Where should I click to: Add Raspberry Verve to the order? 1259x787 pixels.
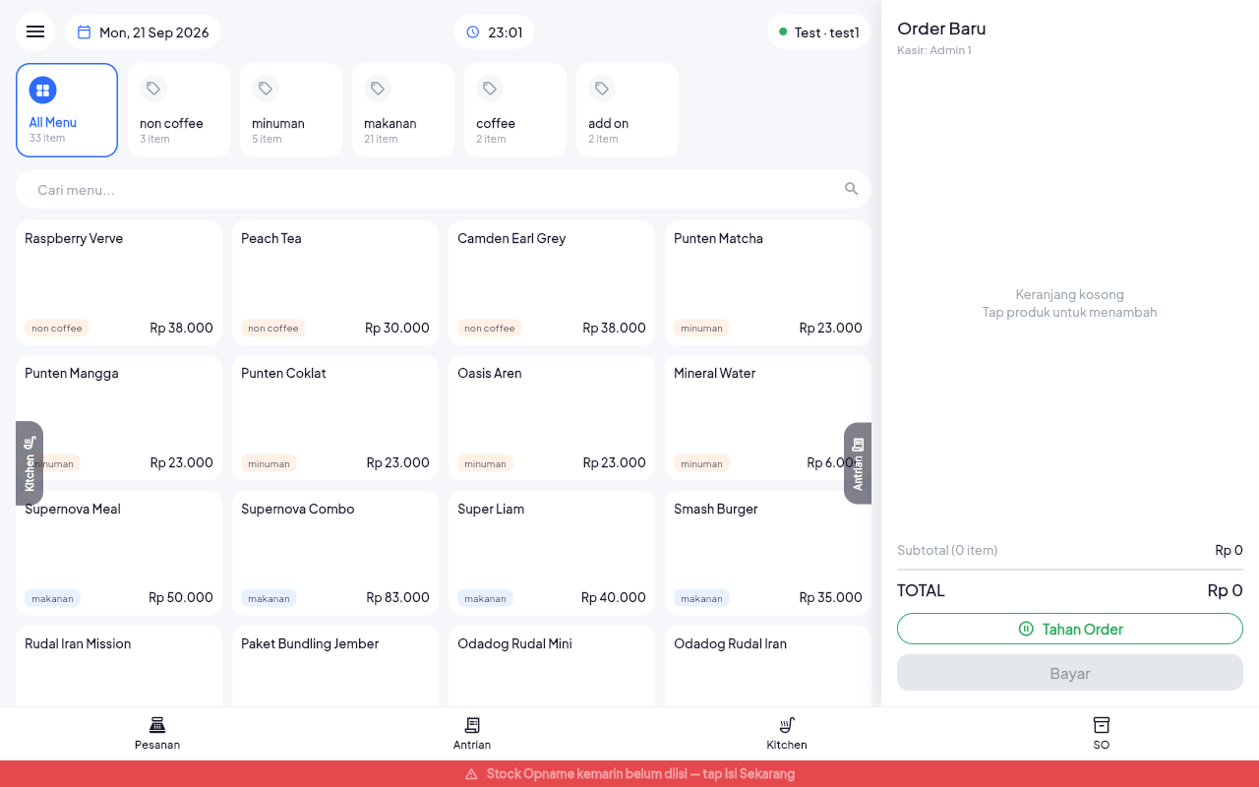tap(119, 283)
